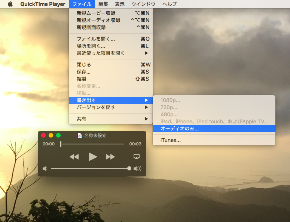Open the AirPlay output selector
This screenshot has height=222, width=290.
(x=137, y=157)
